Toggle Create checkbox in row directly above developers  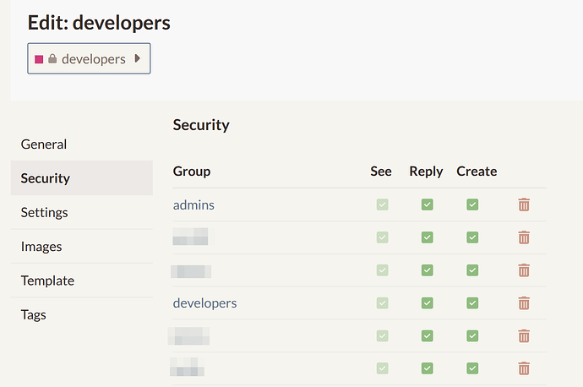472,270
